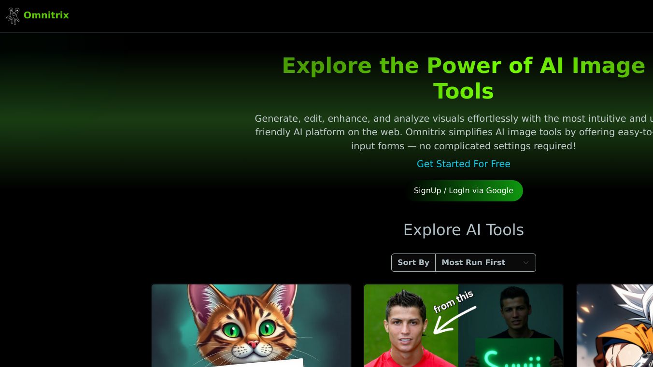The image size is (653, 367).
Task: Expand the sort chevron arrow
Action: tap(526, 263)
